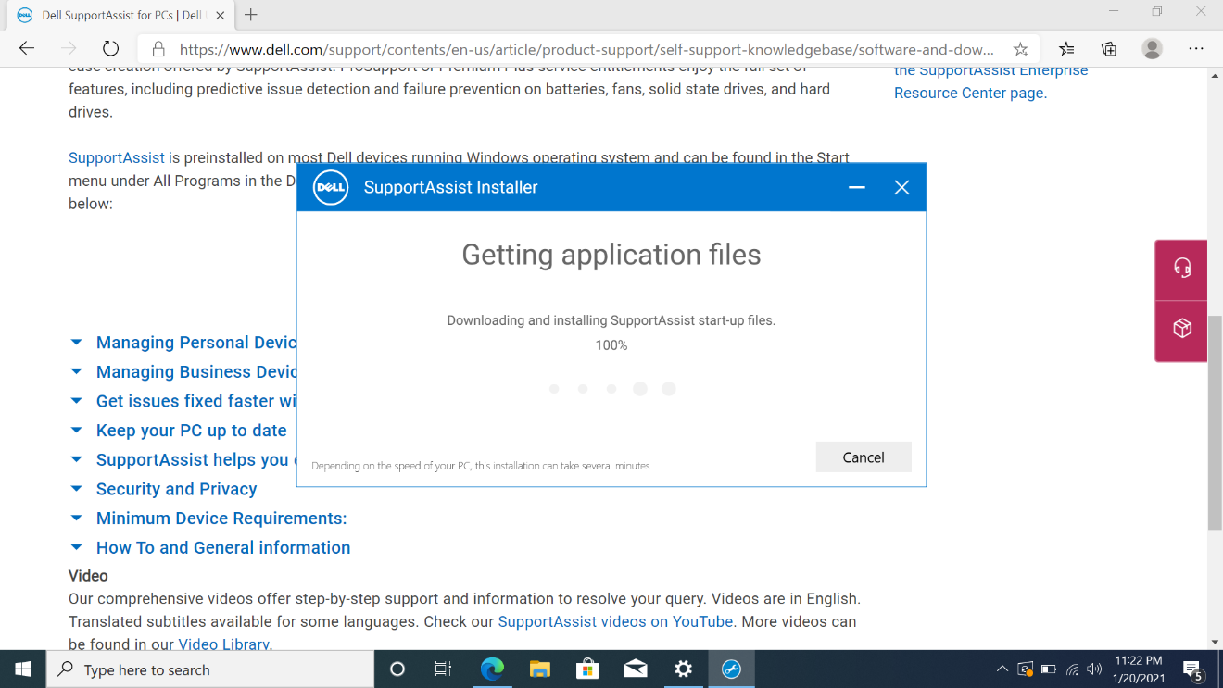Click the address bar URL field
The image size is (1223, 688).
tap(586, 49)
